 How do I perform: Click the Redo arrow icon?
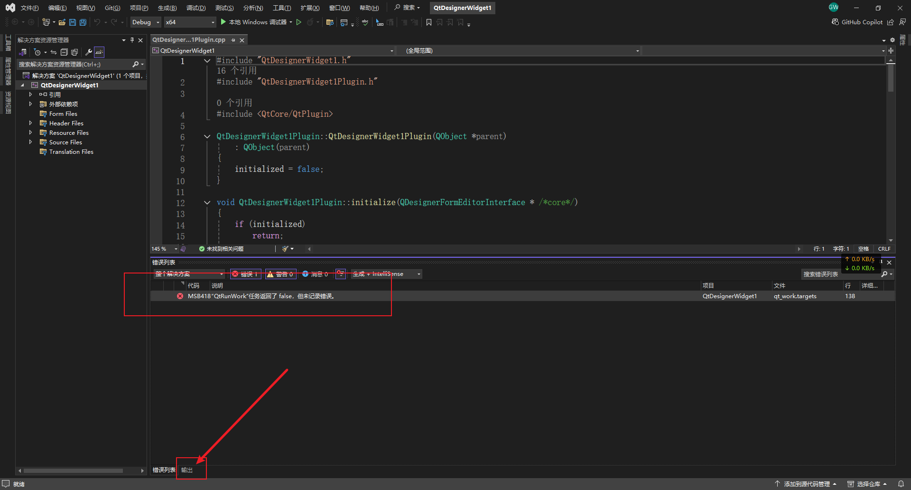point(114,22)
